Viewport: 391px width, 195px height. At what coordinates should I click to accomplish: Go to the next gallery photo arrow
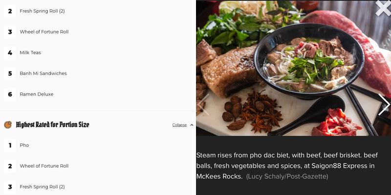pos(384,104)
